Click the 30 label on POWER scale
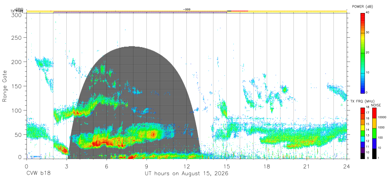 click(x=367, y=32)
